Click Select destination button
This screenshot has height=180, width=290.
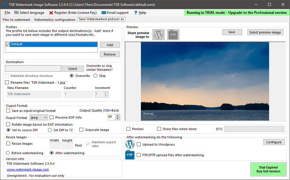73,69
